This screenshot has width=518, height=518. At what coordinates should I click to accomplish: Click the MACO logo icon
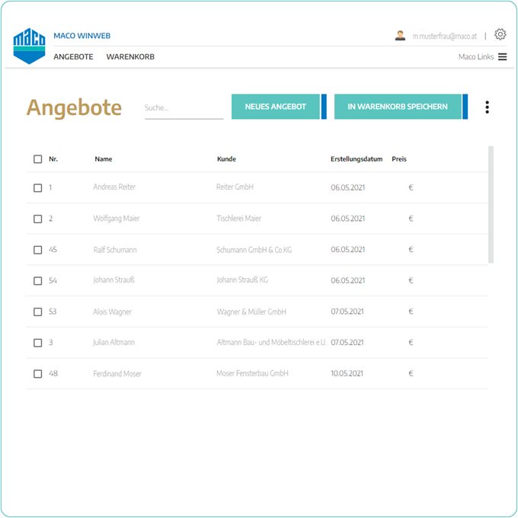pyautogui.click(x=30, y=46)
